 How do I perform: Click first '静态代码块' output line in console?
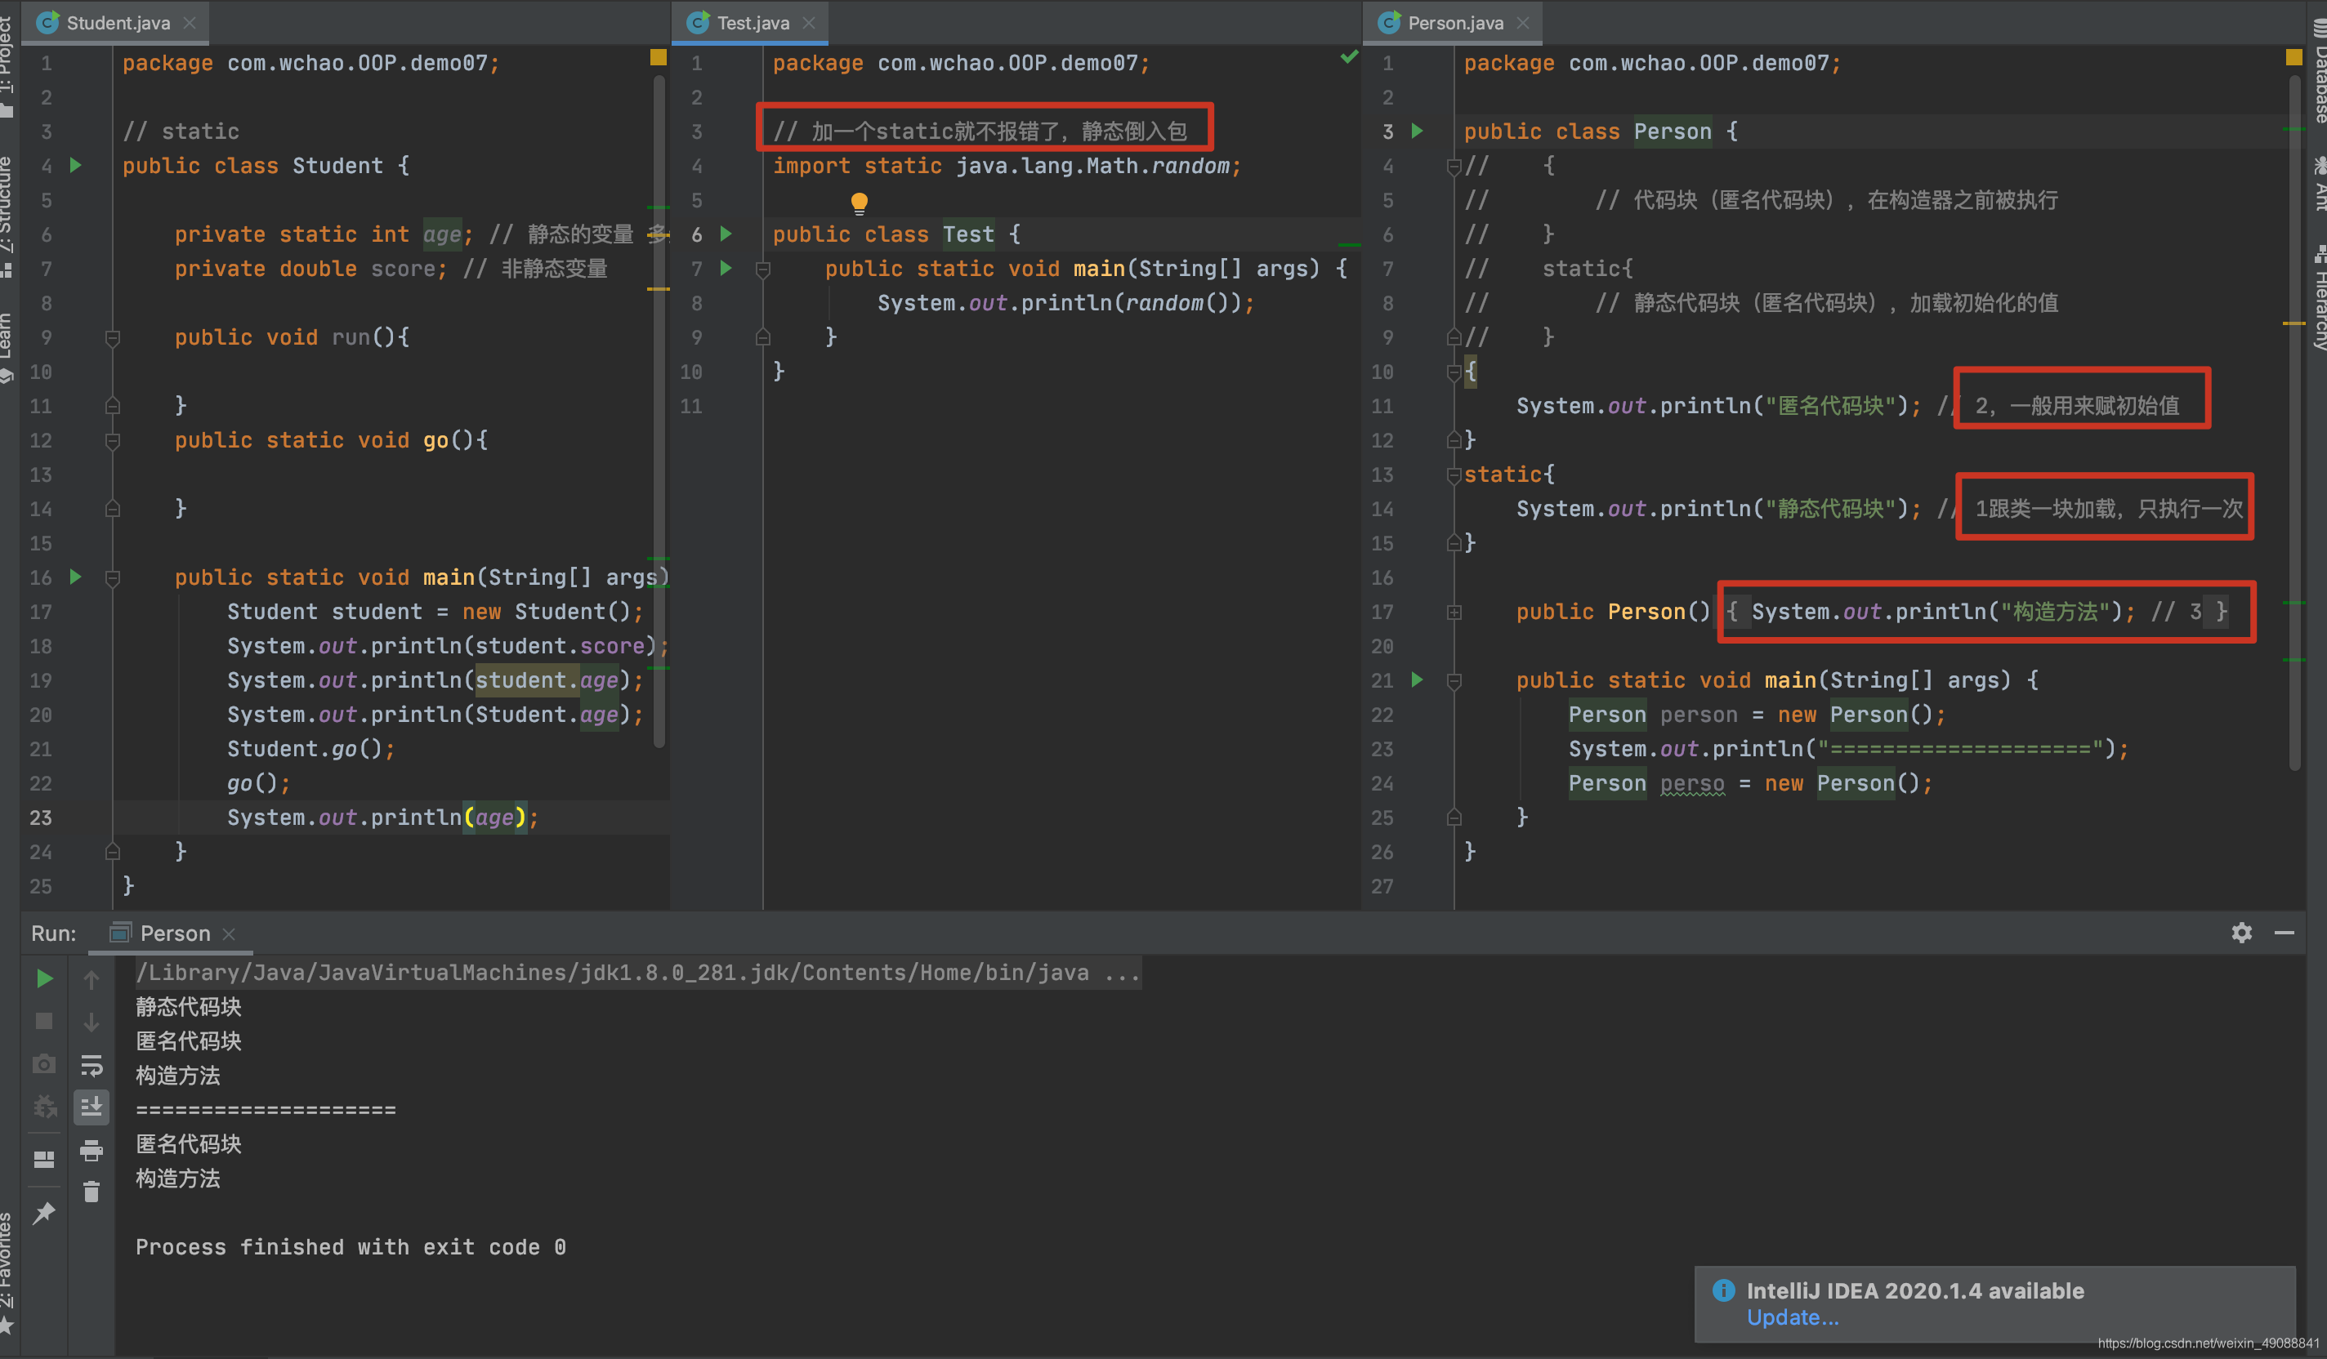click(189, 1006)
